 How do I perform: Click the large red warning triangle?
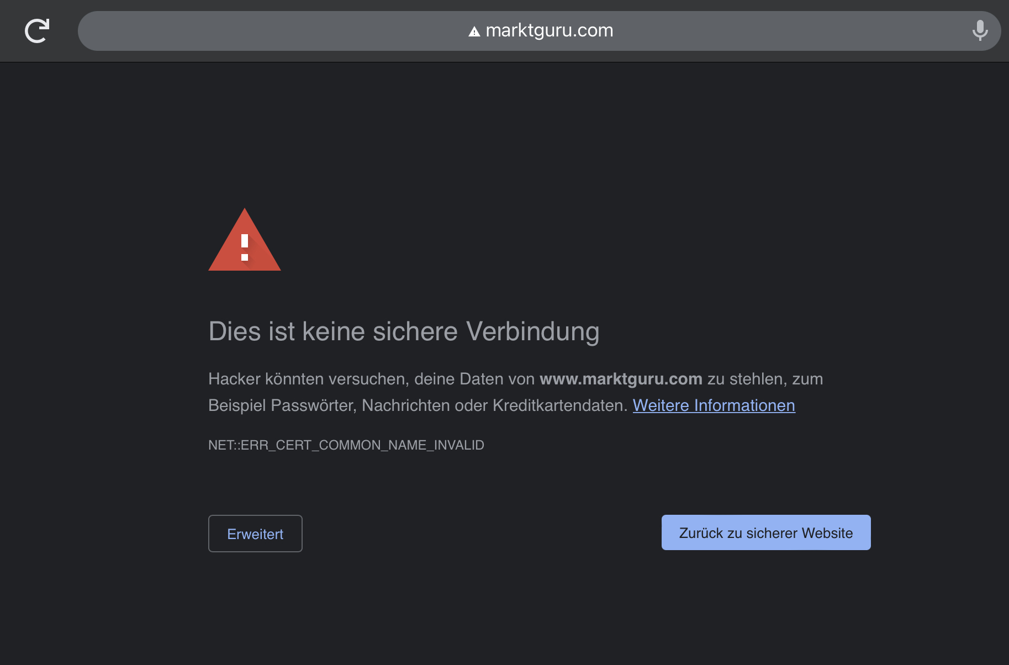point(245,240)
